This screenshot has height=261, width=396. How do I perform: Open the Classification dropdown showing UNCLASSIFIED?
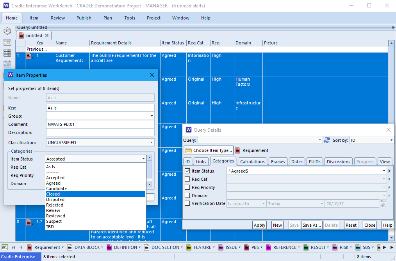pyautogui.click(x=152, y=142)
